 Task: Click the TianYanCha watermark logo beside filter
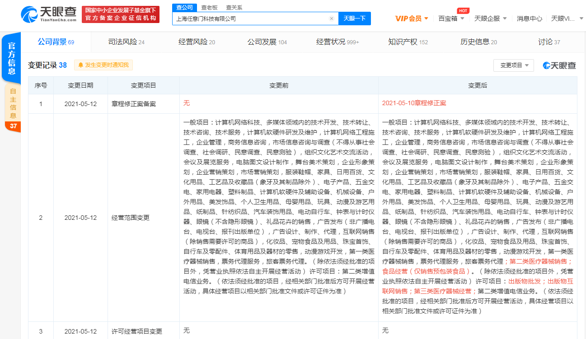(559, 65)
